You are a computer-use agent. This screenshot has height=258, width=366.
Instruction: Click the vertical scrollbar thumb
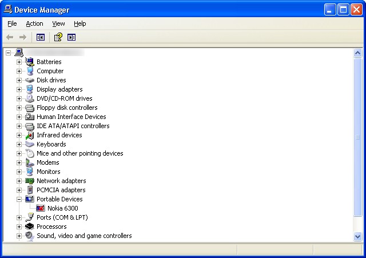pyautogui.click(x=357, y=137)
